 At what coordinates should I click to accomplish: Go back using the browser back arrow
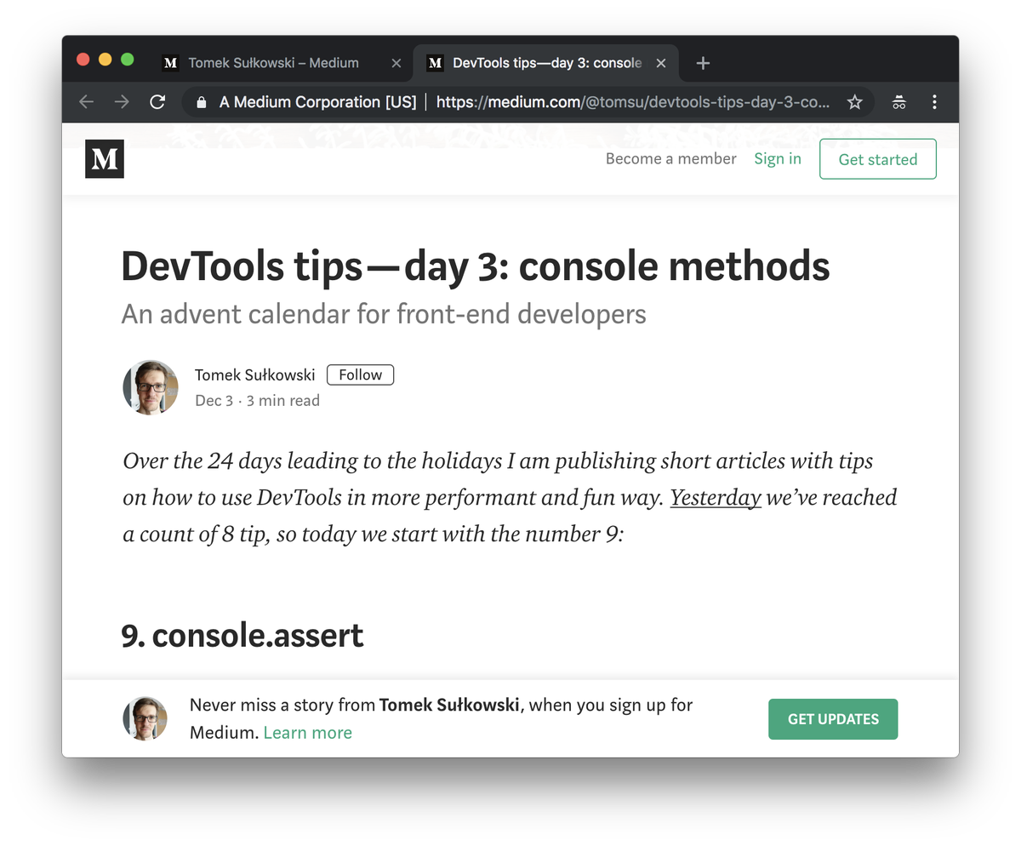(x=86, y=102)
